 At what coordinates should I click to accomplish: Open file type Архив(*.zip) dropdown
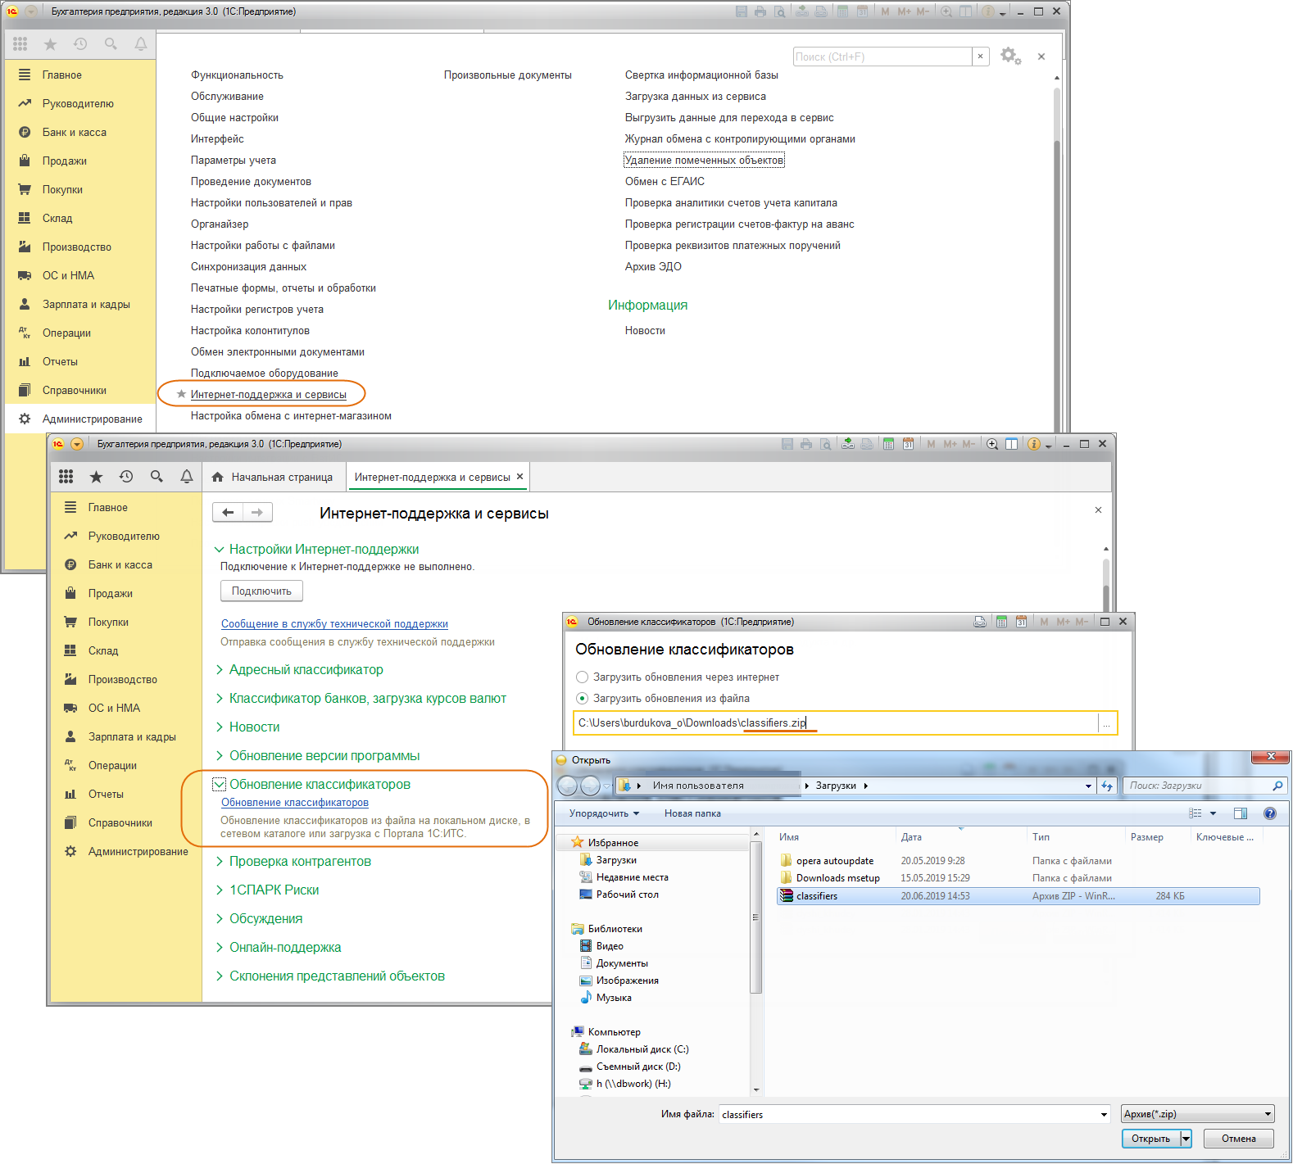coord(1198,1114)
